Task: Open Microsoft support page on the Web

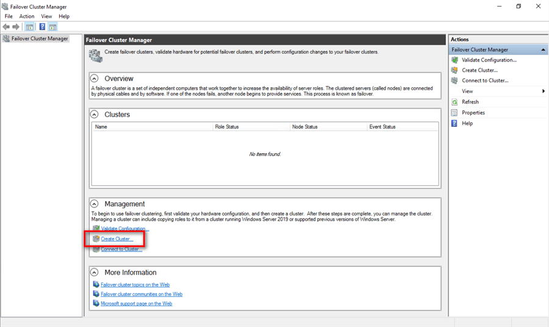Action: click(136, 304)
